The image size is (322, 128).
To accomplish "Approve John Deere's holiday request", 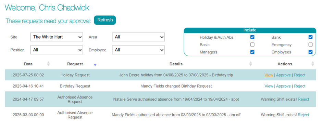I will [283, 75].
